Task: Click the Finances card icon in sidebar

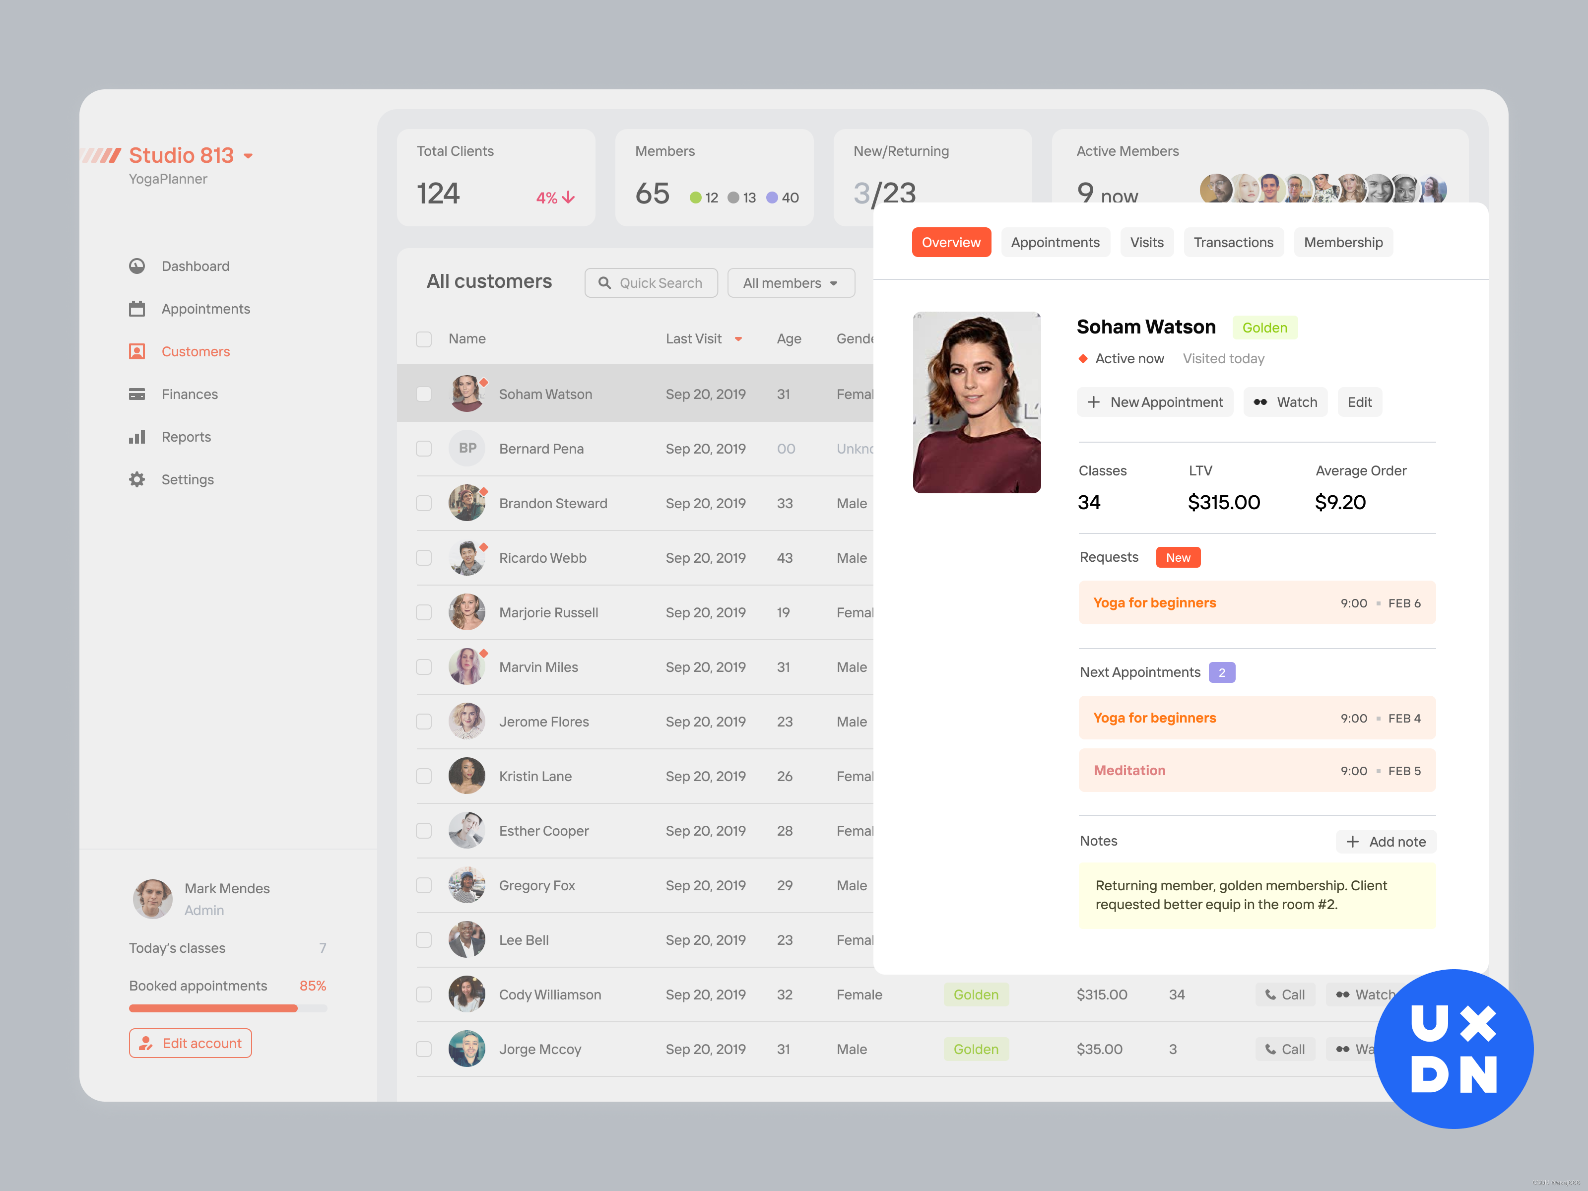Action: [137, 394]
